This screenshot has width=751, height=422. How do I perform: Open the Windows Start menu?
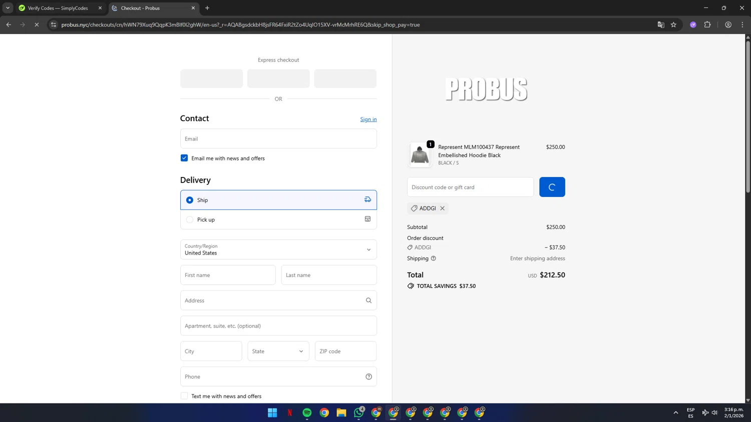click(x=272, y=412)
